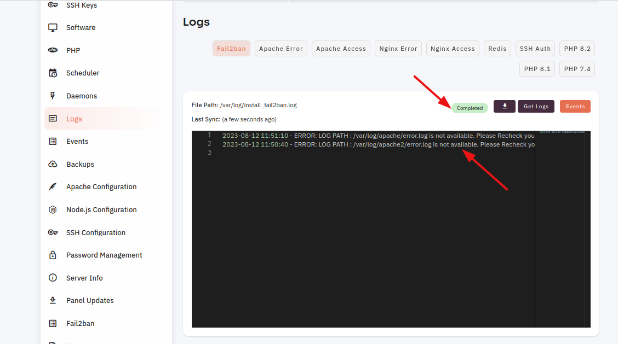Screen dimensions: 618x344
Task: View the SSH Auth log tab
Action: click(535, 49)
